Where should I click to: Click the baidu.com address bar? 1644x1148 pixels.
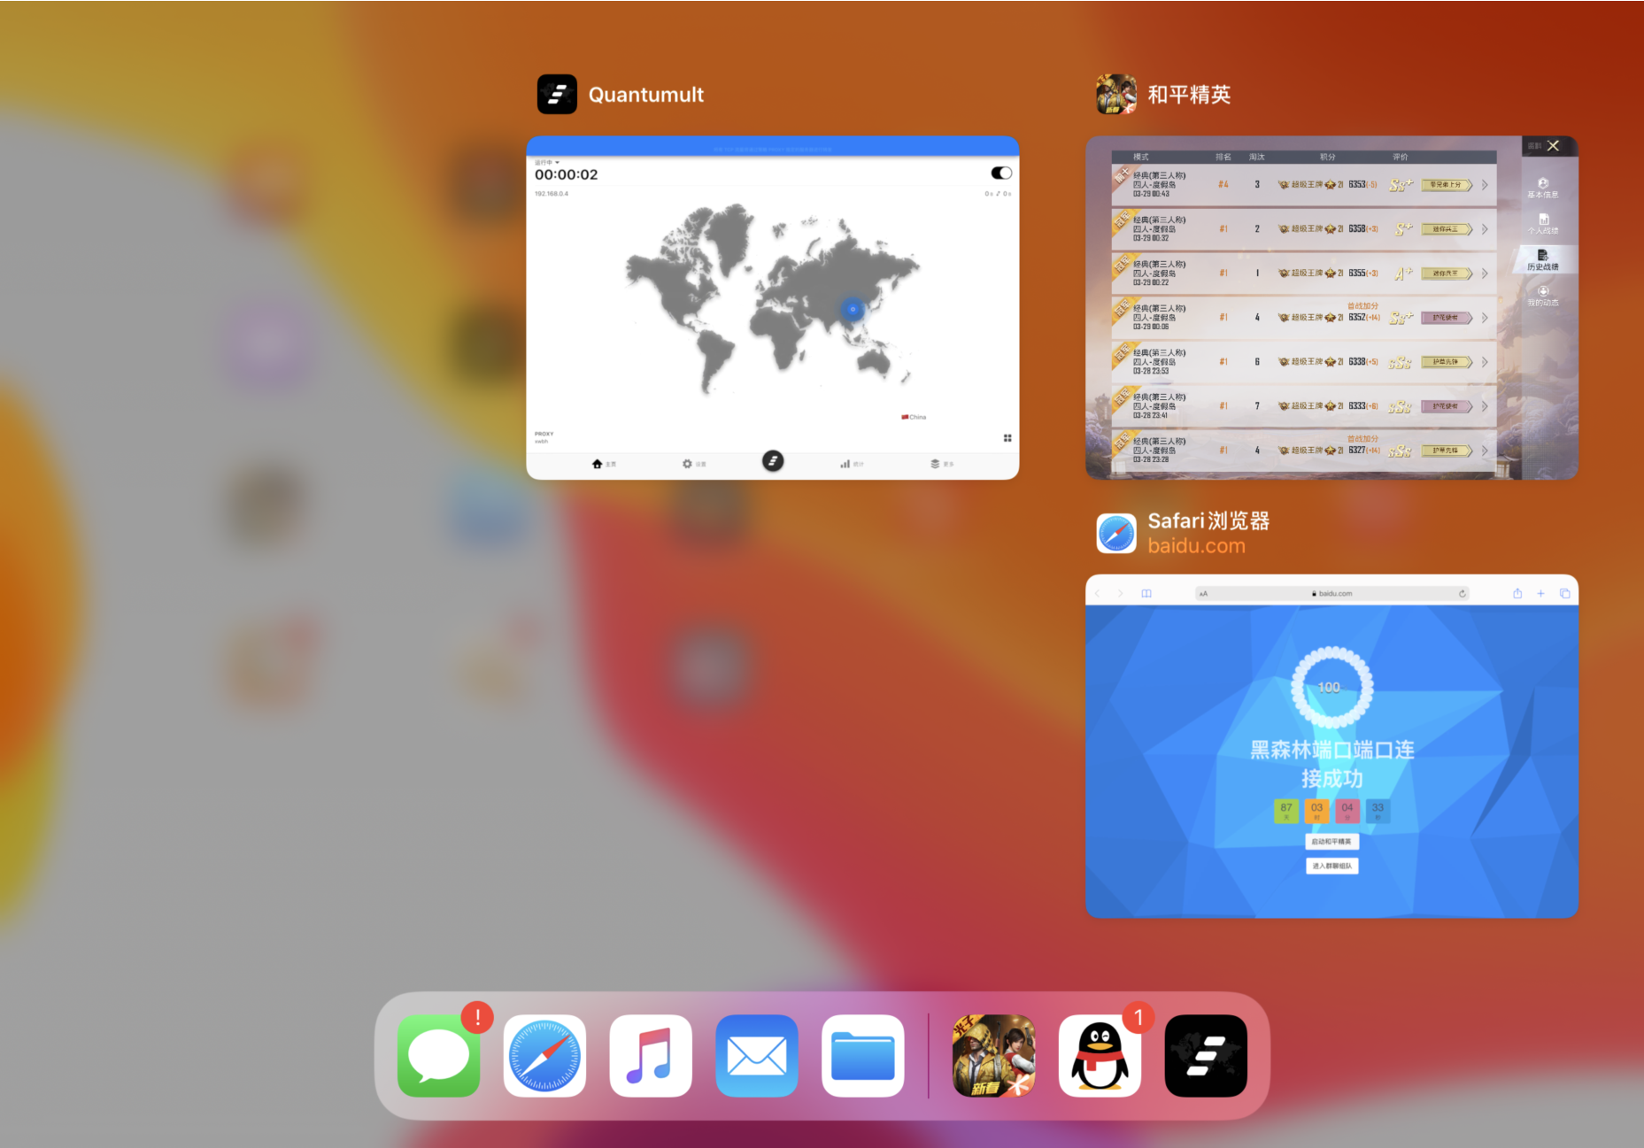coord(1332,593)
